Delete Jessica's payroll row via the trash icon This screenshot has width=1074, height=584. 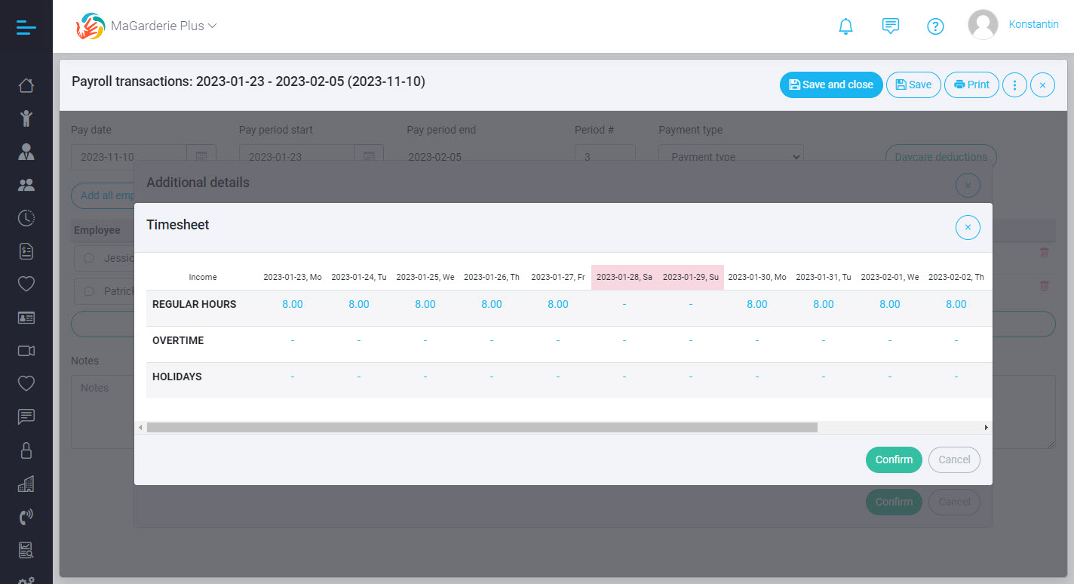pos(1044,254)
